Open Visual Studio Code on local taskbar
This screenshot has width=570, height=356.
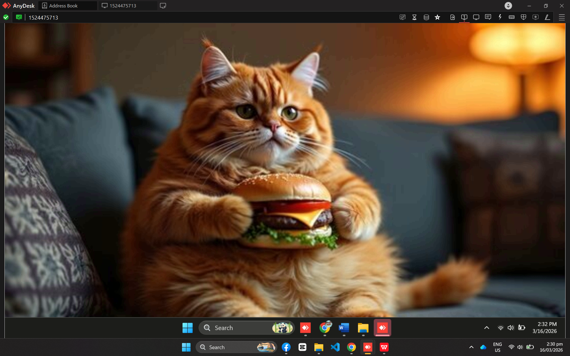click(x=335, y=347)
